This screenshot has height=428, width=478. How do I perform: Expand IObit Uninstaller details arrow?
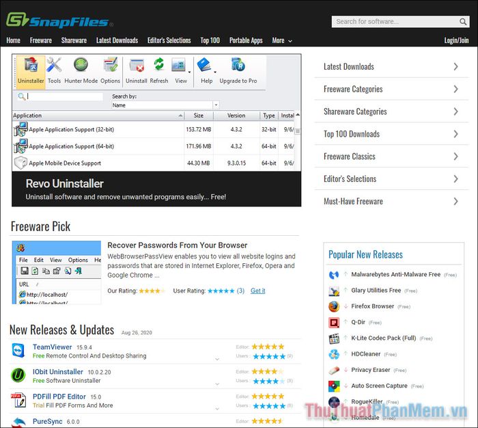(x=217, y=384)
